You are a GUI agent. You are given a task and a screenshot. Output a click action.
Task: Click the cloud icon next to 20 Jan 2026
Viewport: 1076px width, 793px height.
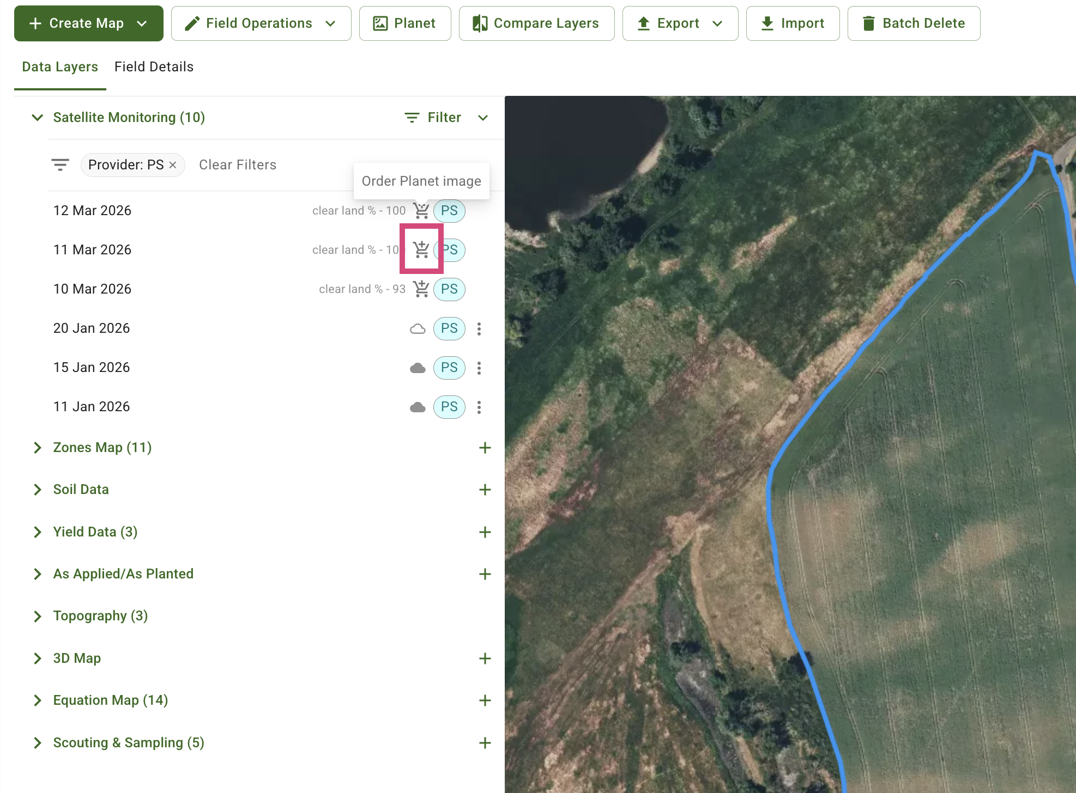(x=418, y=328)
